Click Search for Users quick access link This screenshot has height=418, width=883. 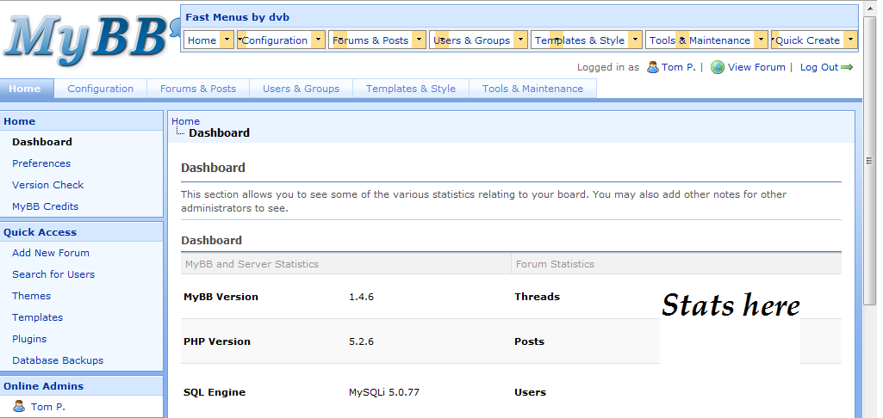[53, 274]
